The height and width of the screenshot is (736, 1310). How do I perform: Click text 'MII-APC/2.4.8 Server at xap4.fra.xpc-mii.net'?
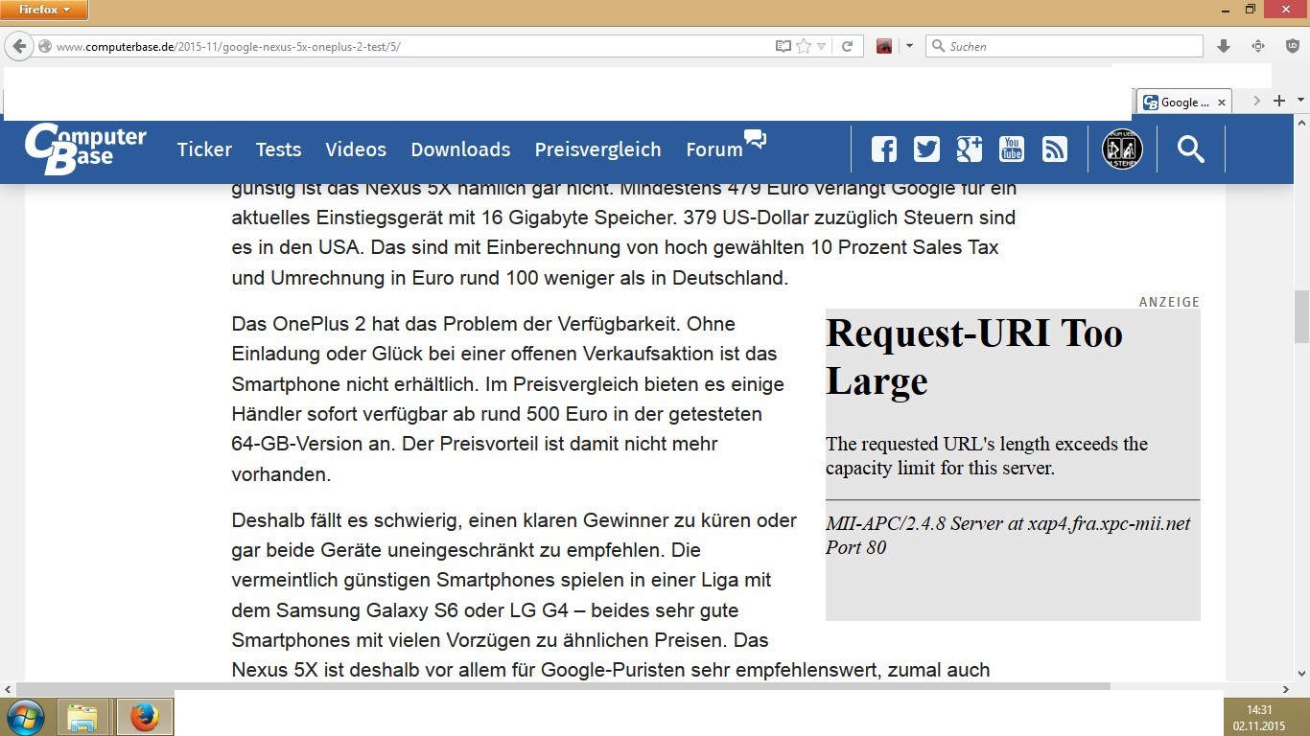(1008, 523)
